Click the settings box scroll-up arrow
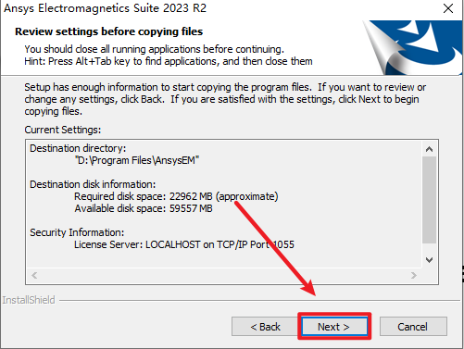 click(x=429, y=149)
